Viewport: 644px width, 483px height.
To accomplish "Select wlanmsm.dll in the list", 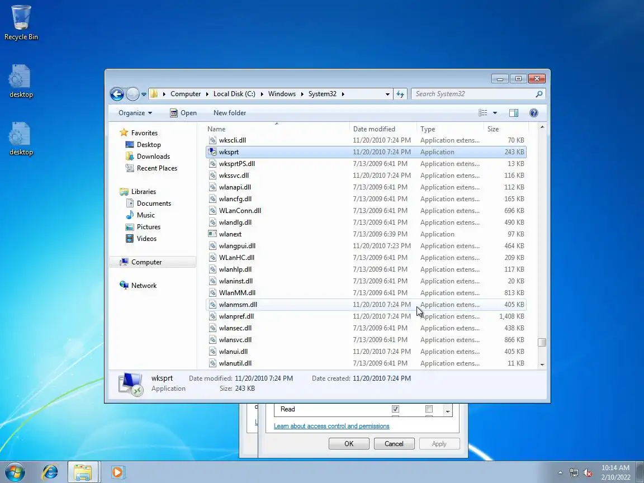I will pyautogui.click(x=366, y=305).
